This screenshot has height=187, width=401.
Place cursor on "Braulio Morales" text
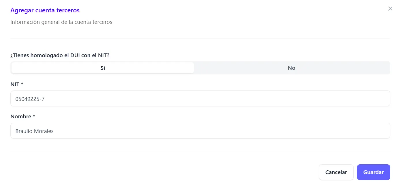pos(35,131)
